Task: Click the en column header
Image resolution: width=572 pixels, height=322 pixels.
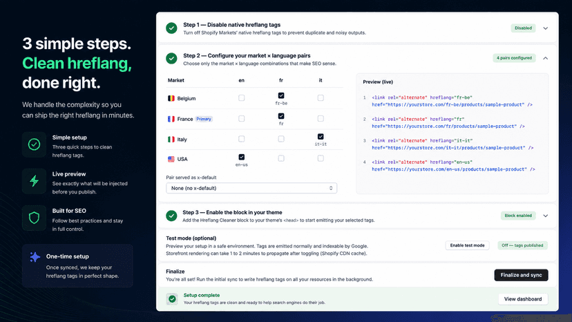Action: (242, 80)
